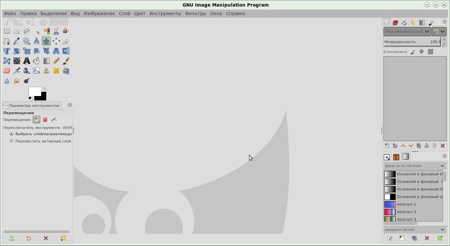Set Перемещение mode to layer
The width and height of the screenshot is (450, 246).
[x=37, y=120]
